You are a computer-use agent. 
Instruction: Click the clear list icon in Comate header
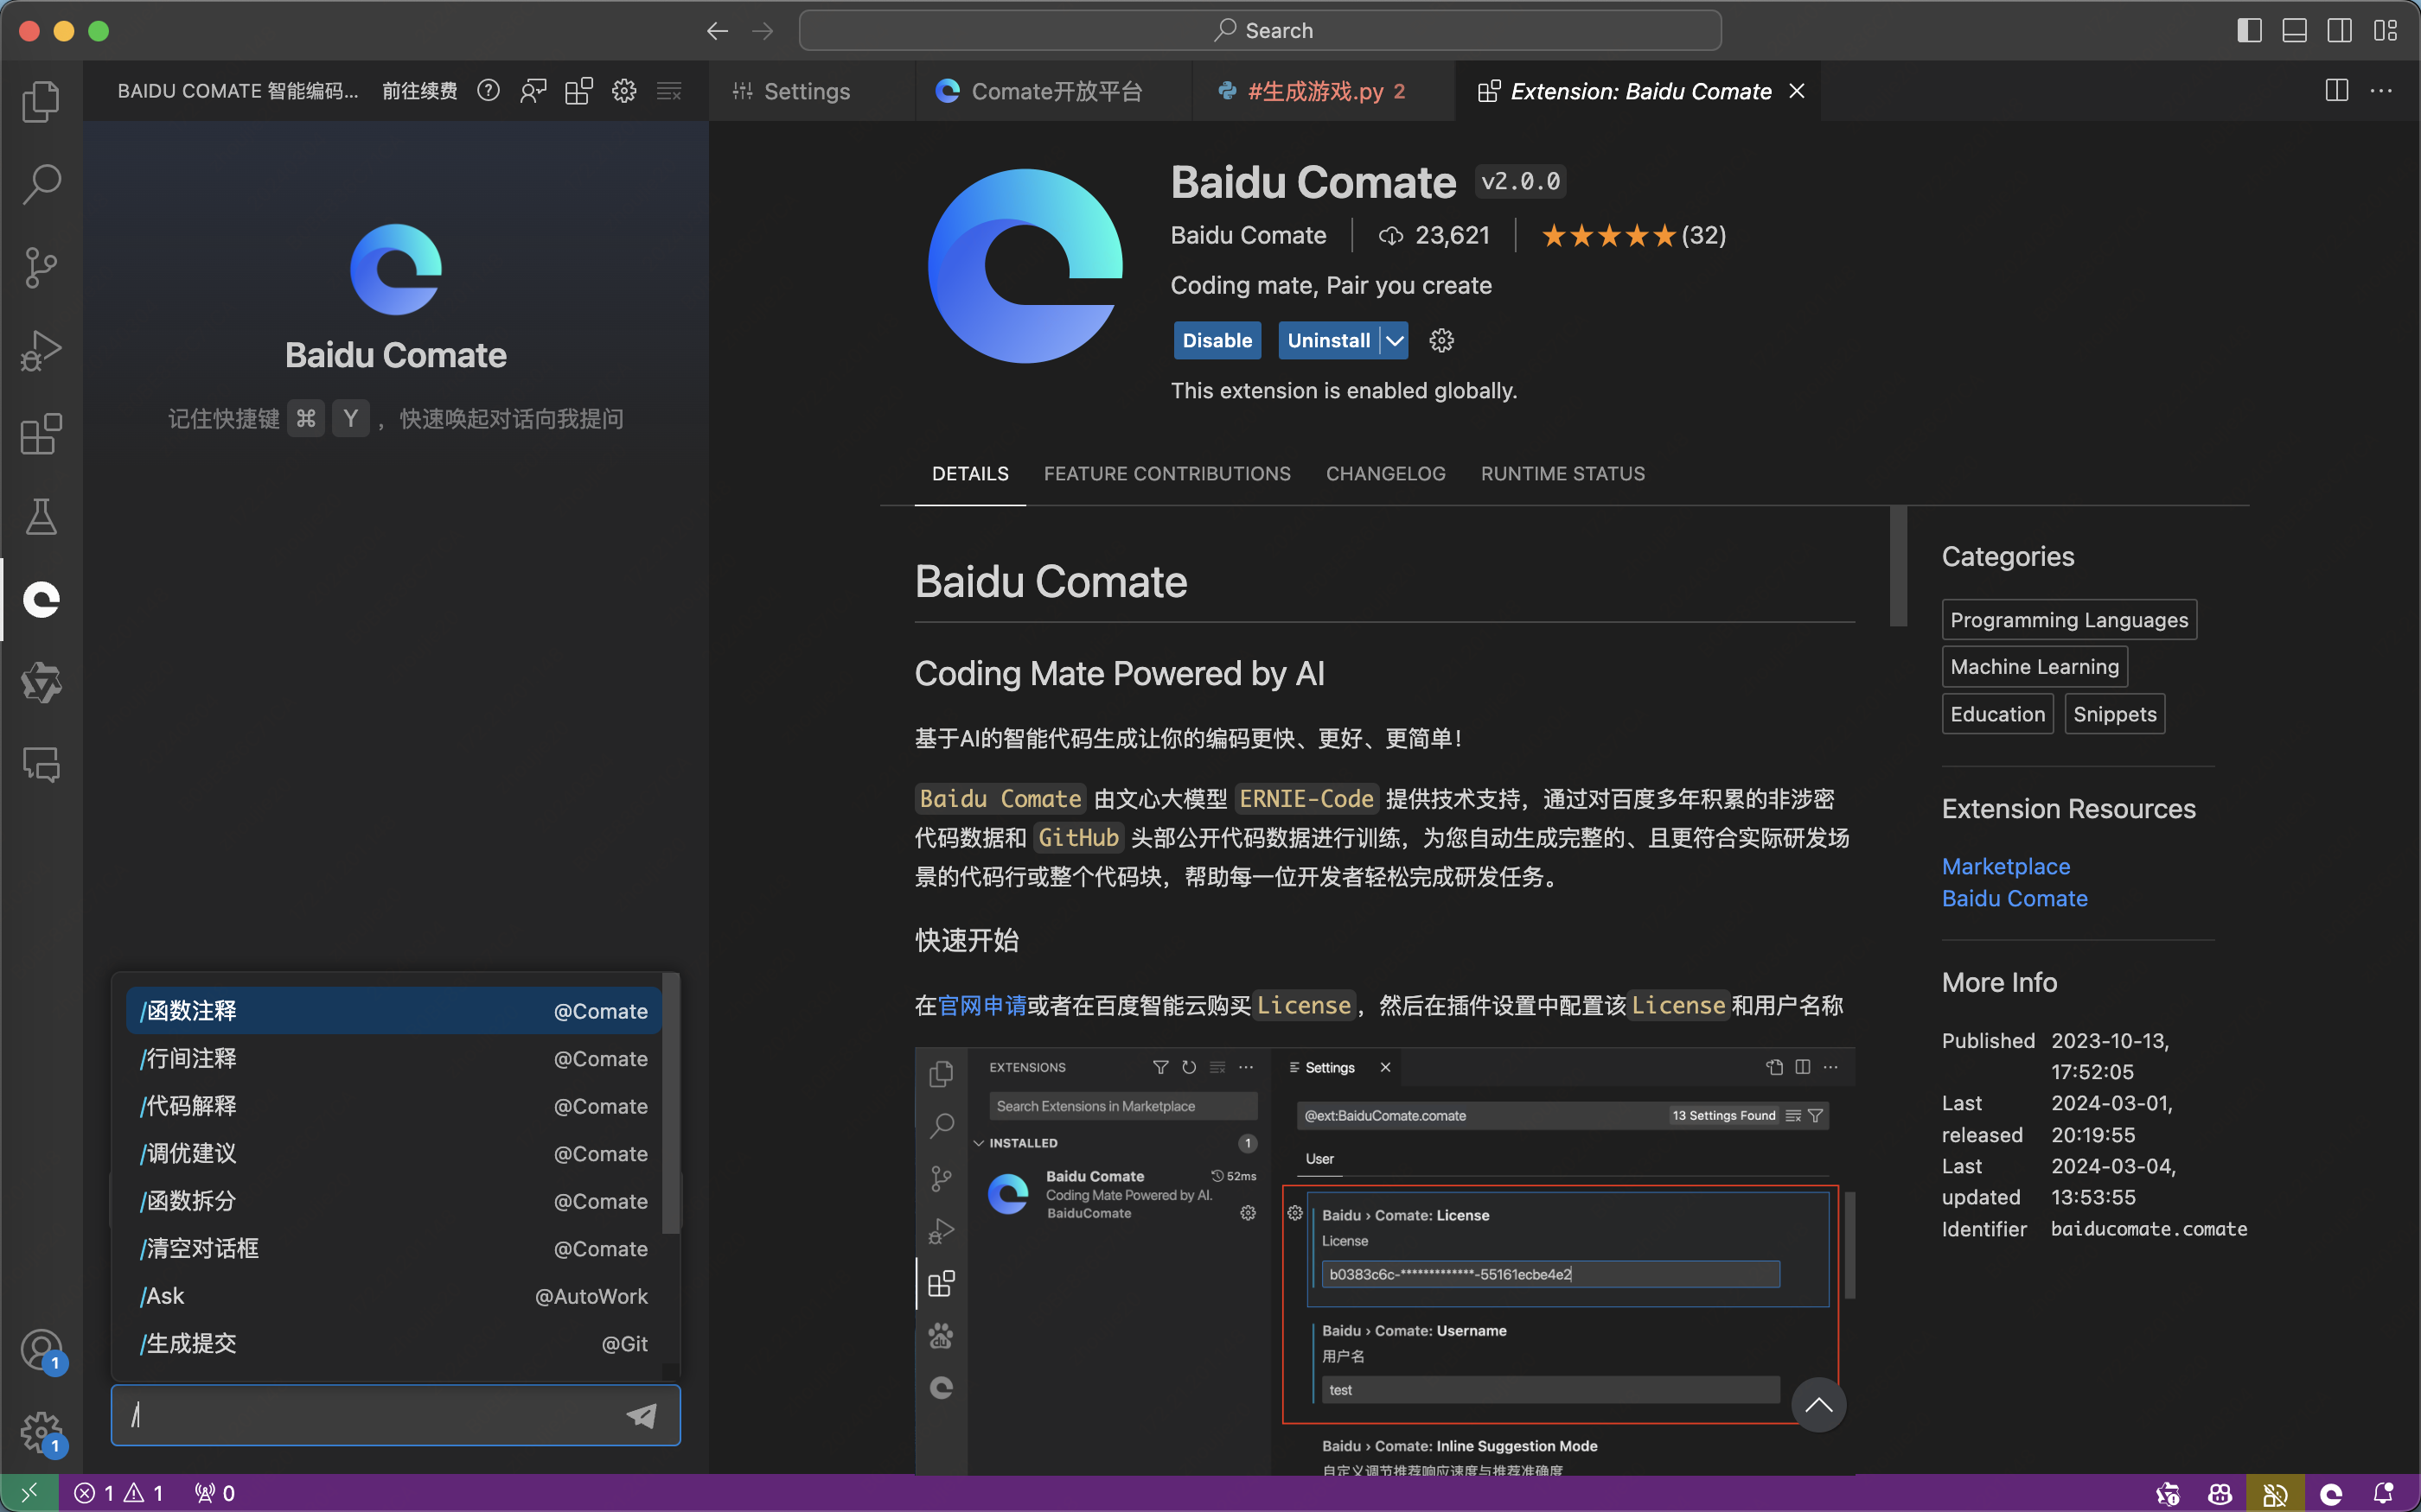[669, 91]
